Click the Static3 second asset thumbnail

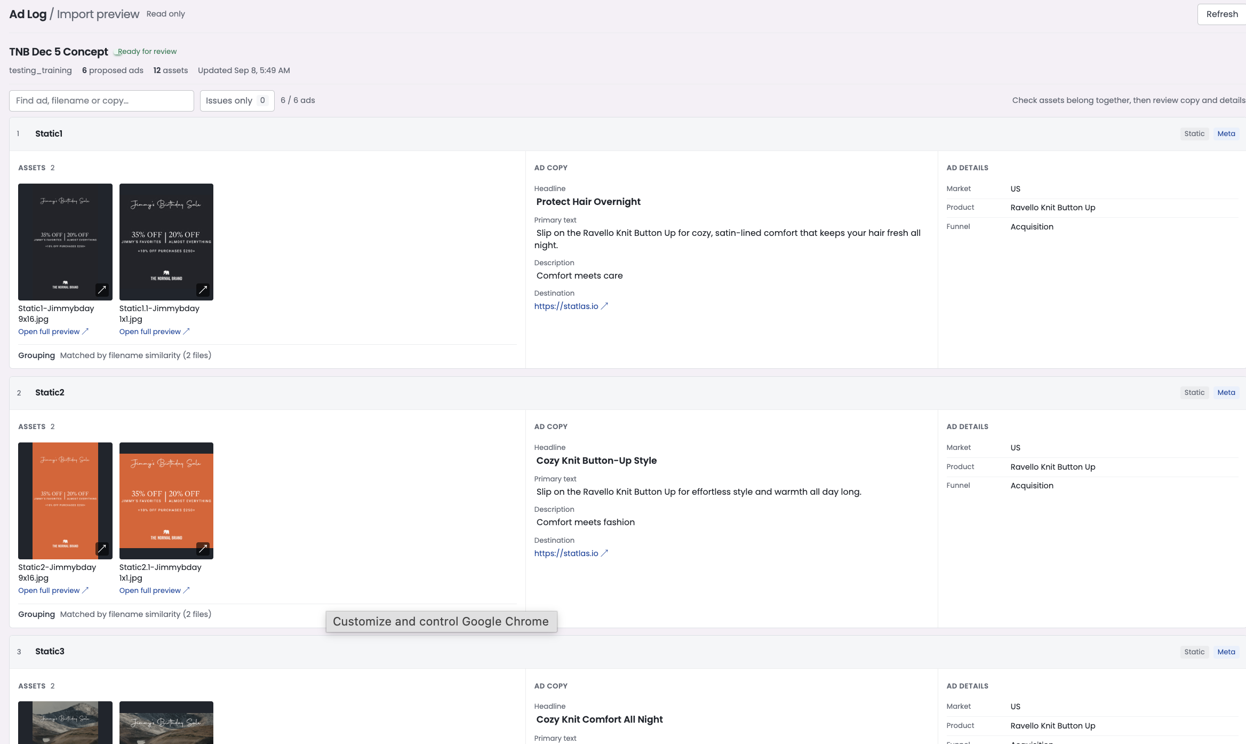click(x=166, y=723)
